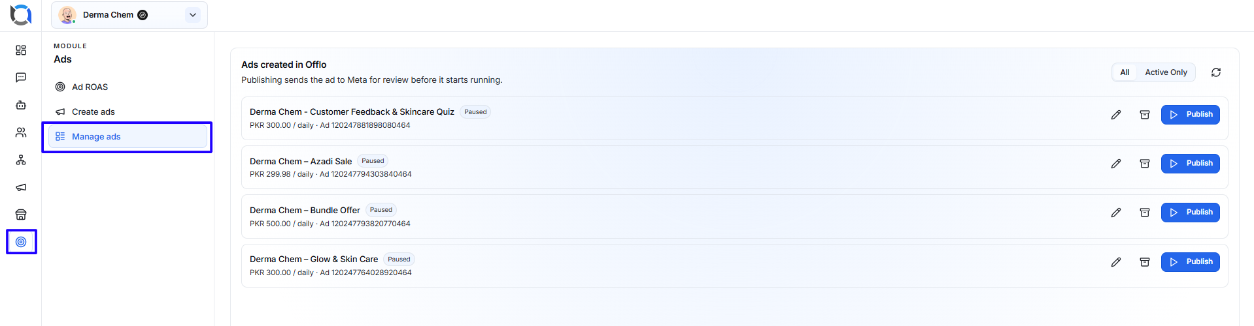
Task: Open the megaphone campaigns sidebar icon
Action: pos(21,187)
